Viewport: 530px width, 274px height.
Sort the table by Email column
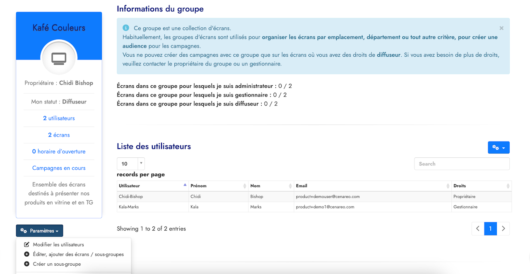pyautogui.click(x=373, y=186)
